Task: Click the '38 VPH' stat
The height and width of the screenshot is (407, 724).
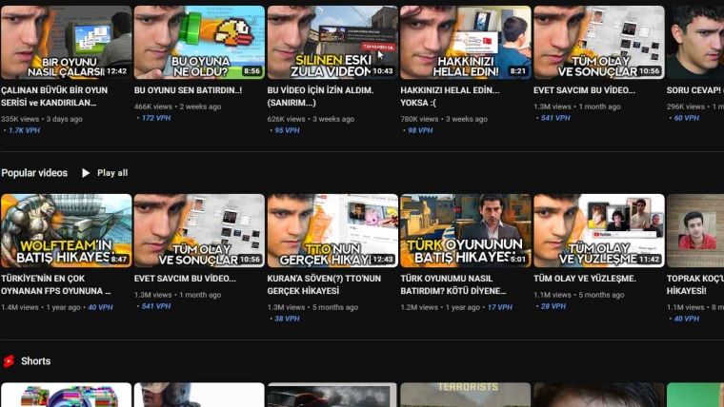Action: pos(287,319)
